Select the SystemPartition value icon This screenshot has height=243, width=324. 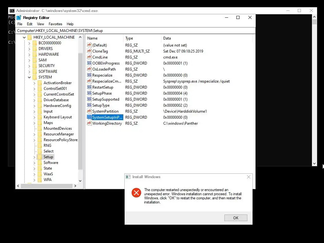(x=89, y=111)
